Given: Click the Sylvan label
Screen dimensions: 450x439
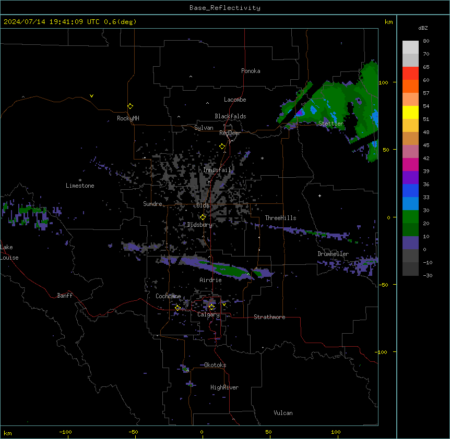Looking at the screenshot, I should tap(204, 128).
